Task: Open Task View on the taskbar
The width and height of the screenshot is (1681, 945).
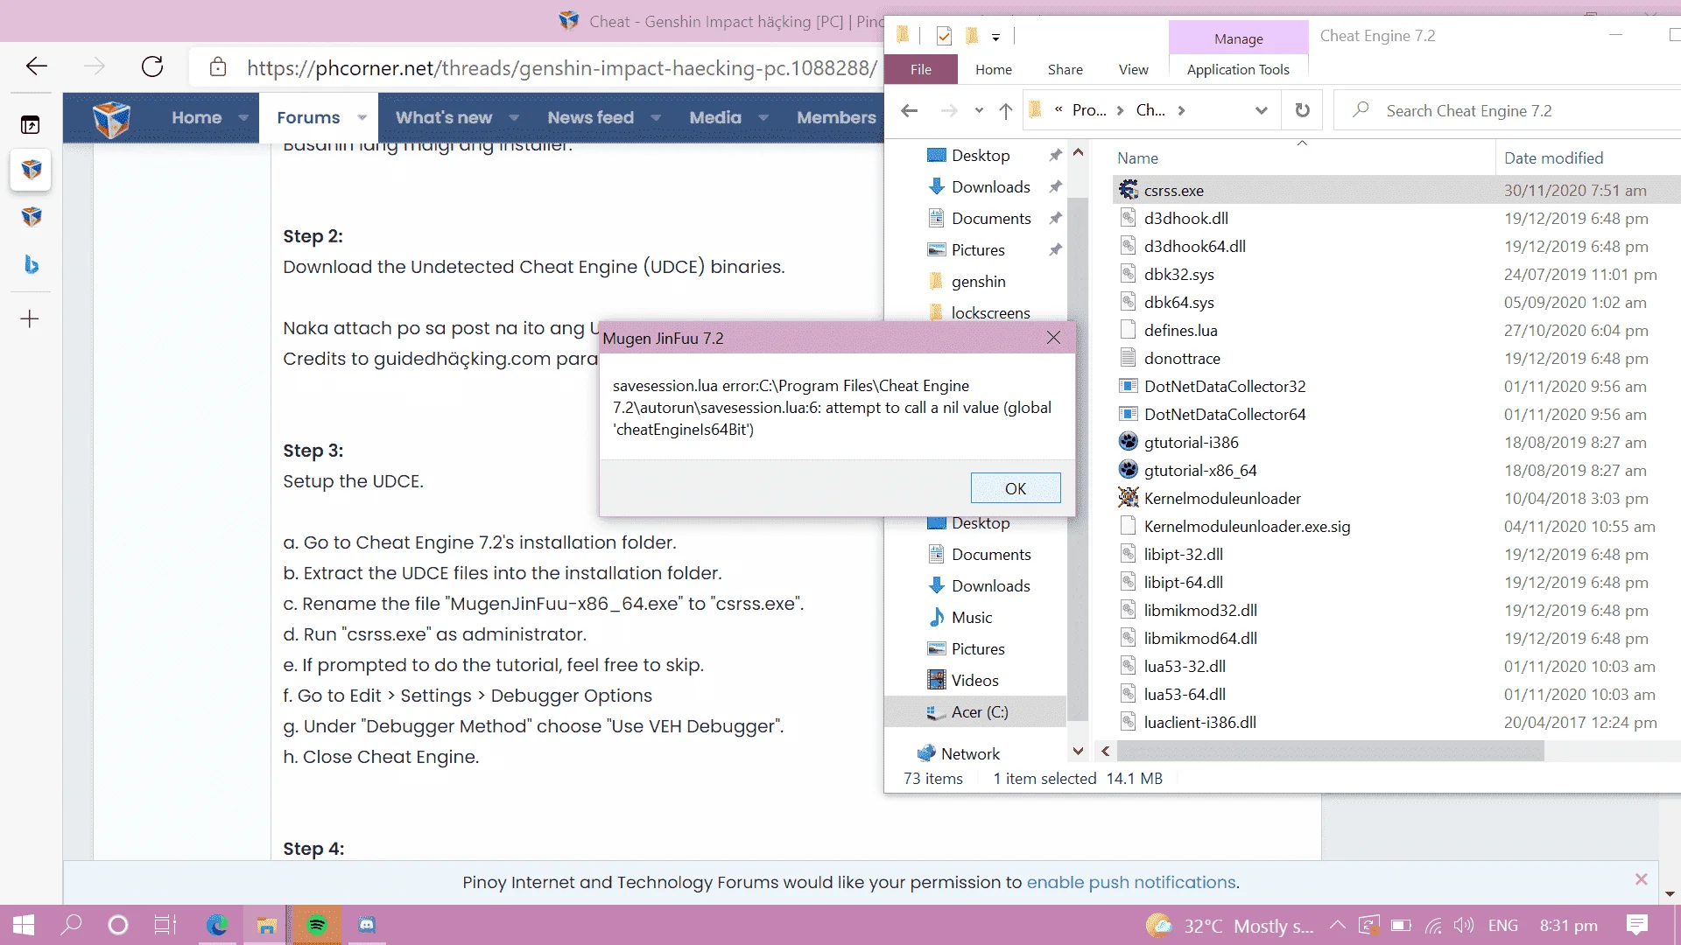Action: [x=165, y=925]
